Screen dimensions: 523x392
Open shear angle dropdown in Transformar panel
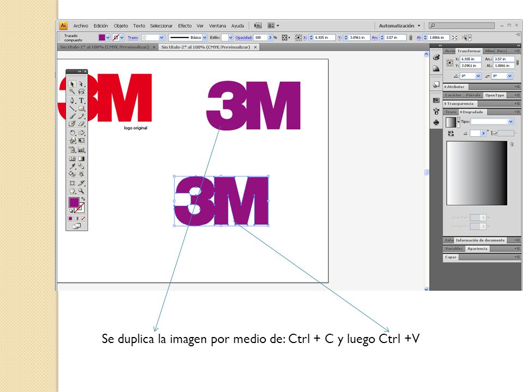click(510, 76)
